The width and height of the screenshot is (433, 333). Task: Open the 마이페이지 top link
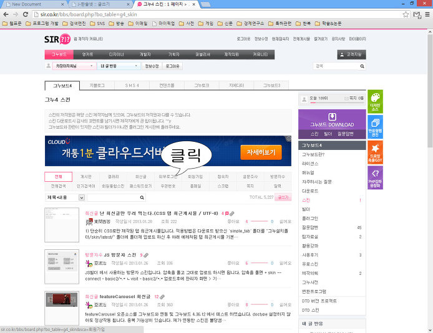[x=358, y=39]
